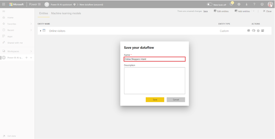275x139 pixels.
Task: Click the dataflow Name input field
Action: [x=154, y=59]
